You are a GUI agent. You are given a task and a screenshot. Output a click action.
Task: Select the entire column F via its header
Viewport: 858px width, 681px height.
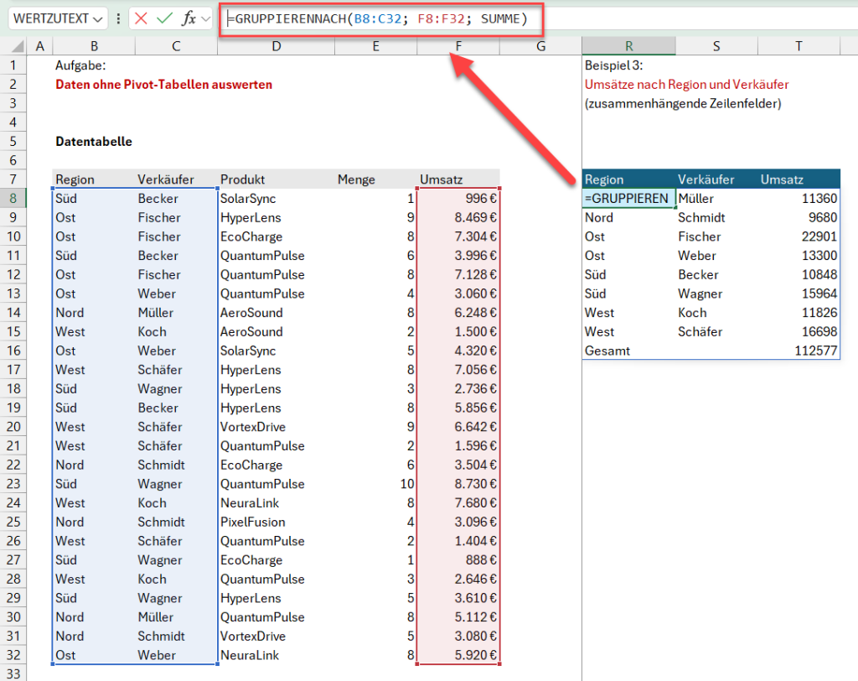[x=457, y=46]
